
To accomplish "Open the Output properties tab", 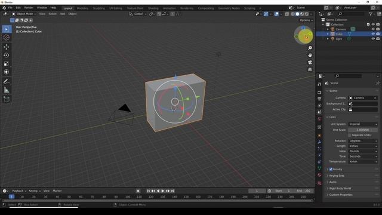I will [x=319, y=99].
